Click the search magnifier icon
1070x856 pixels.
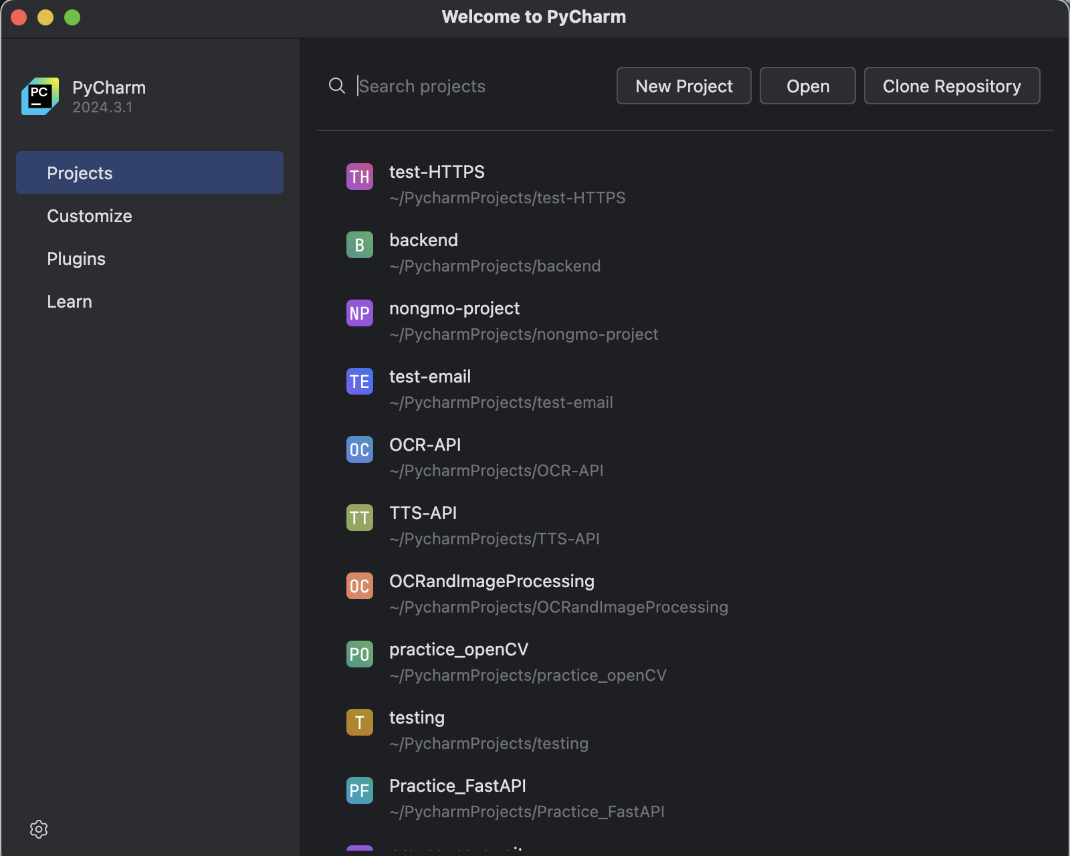tap(337, 86)
